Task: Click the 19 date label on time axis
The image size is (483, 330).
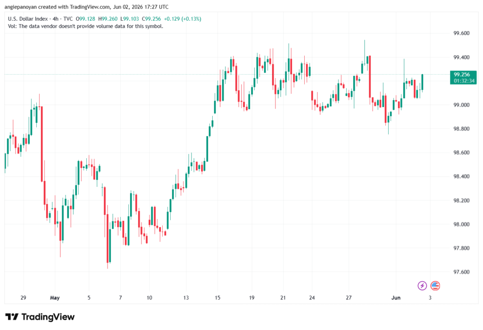Action: pos(252,297)
